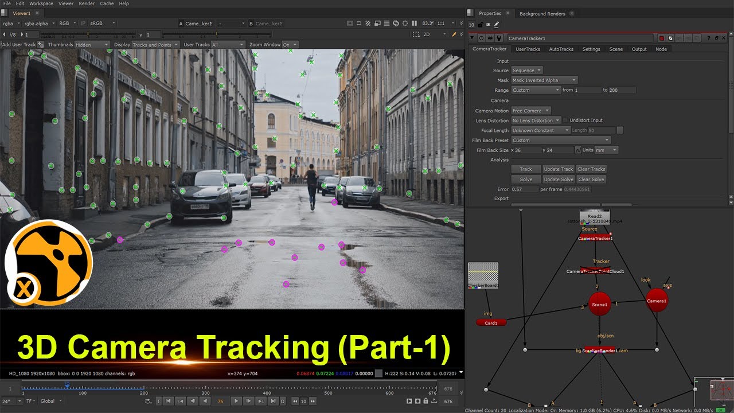734x413 pixels.
Task: Play backward in the timeline
Action: point(205,401)
